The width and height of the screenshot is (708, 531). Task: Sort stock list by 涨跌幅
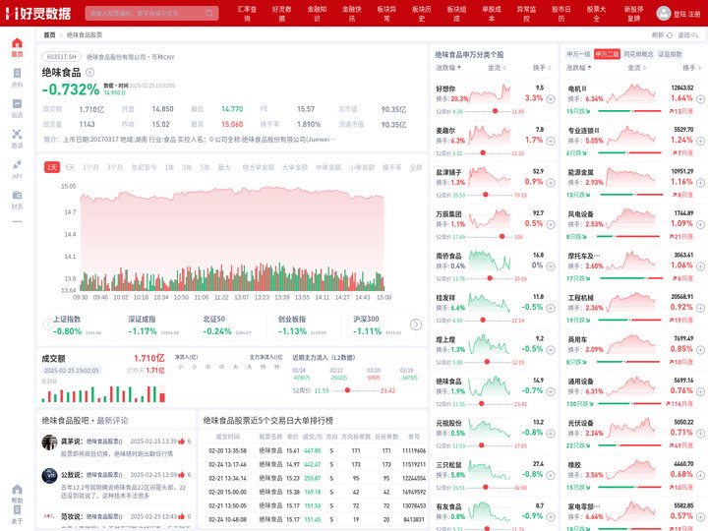click(x=448, y=68)
